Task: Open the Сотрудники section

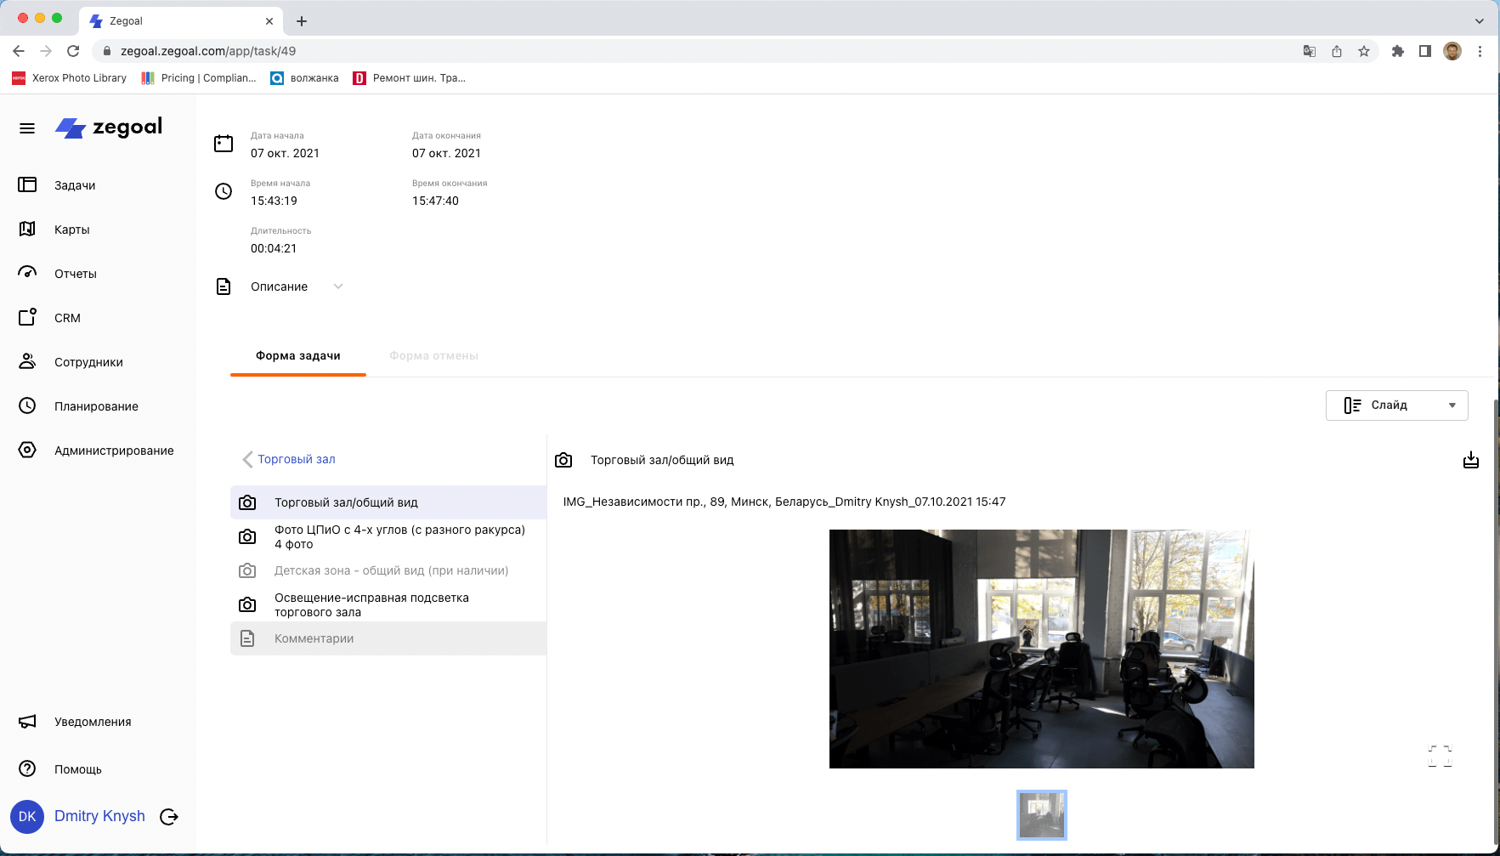Action: pyautogui.click(x=88, y=361)
